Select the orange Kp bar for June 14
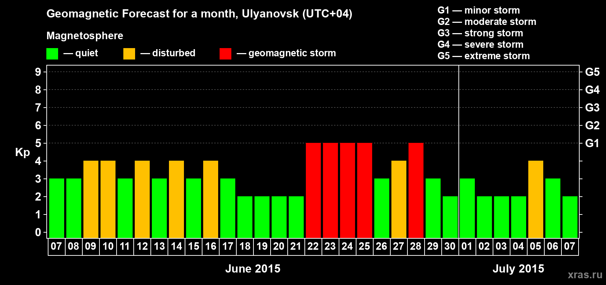This screenshot has width=606, height=285. (x=176, y=199)
